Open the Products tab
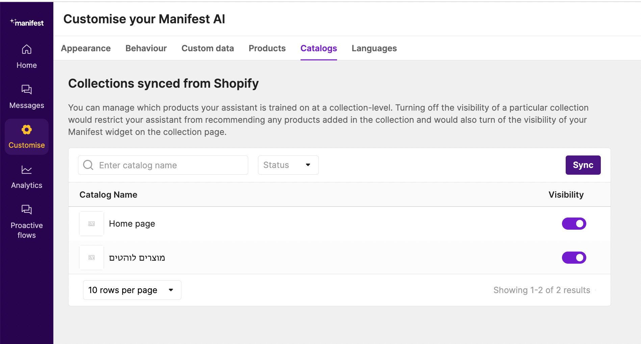641x344 pixels. (267, 48)
